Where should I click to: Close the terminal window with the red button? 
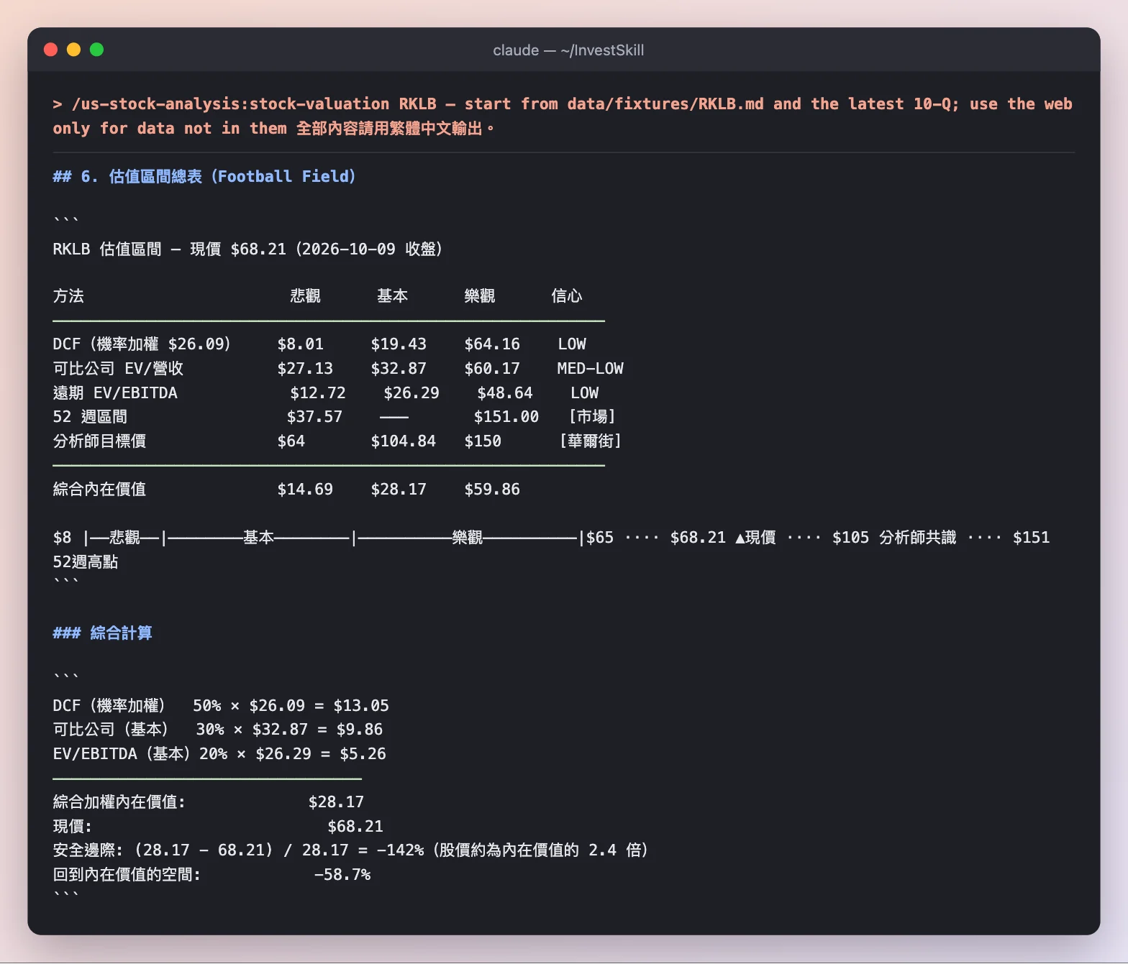tap(50, 50)
